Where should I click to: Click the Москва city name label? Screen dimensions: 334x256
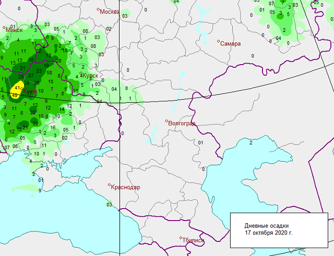tap(111, 11)
